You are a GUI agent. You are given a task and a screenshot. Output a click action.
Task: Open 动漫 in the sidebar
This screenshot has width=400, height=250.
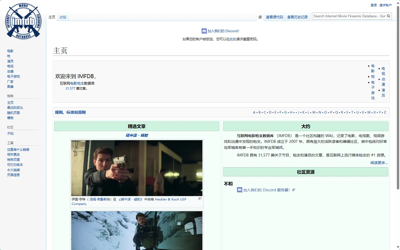point(10,72)
